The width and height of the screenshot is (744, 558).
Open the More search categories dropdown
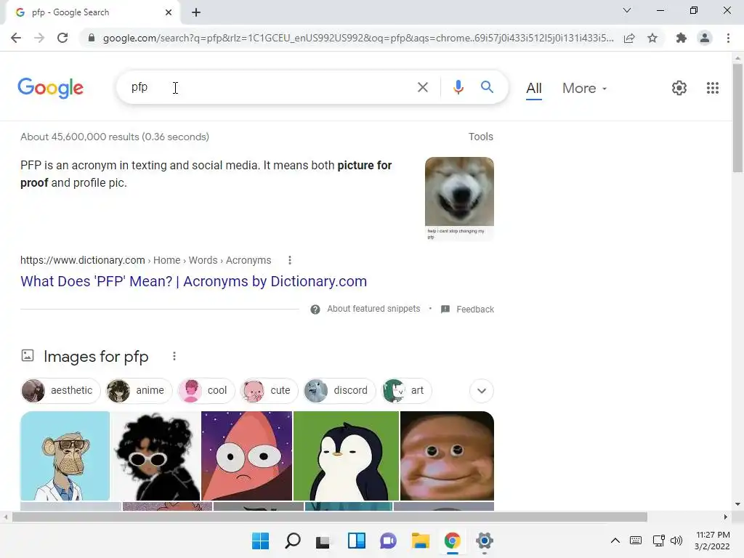[x=584, y=88]
